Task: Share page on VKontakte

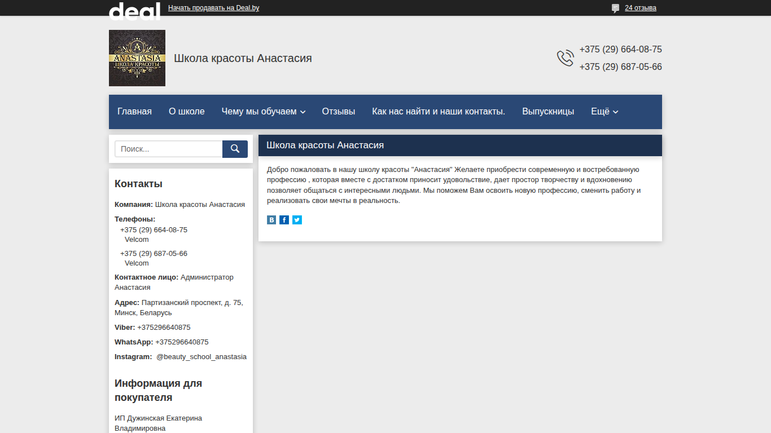Action: coord(271,220)
